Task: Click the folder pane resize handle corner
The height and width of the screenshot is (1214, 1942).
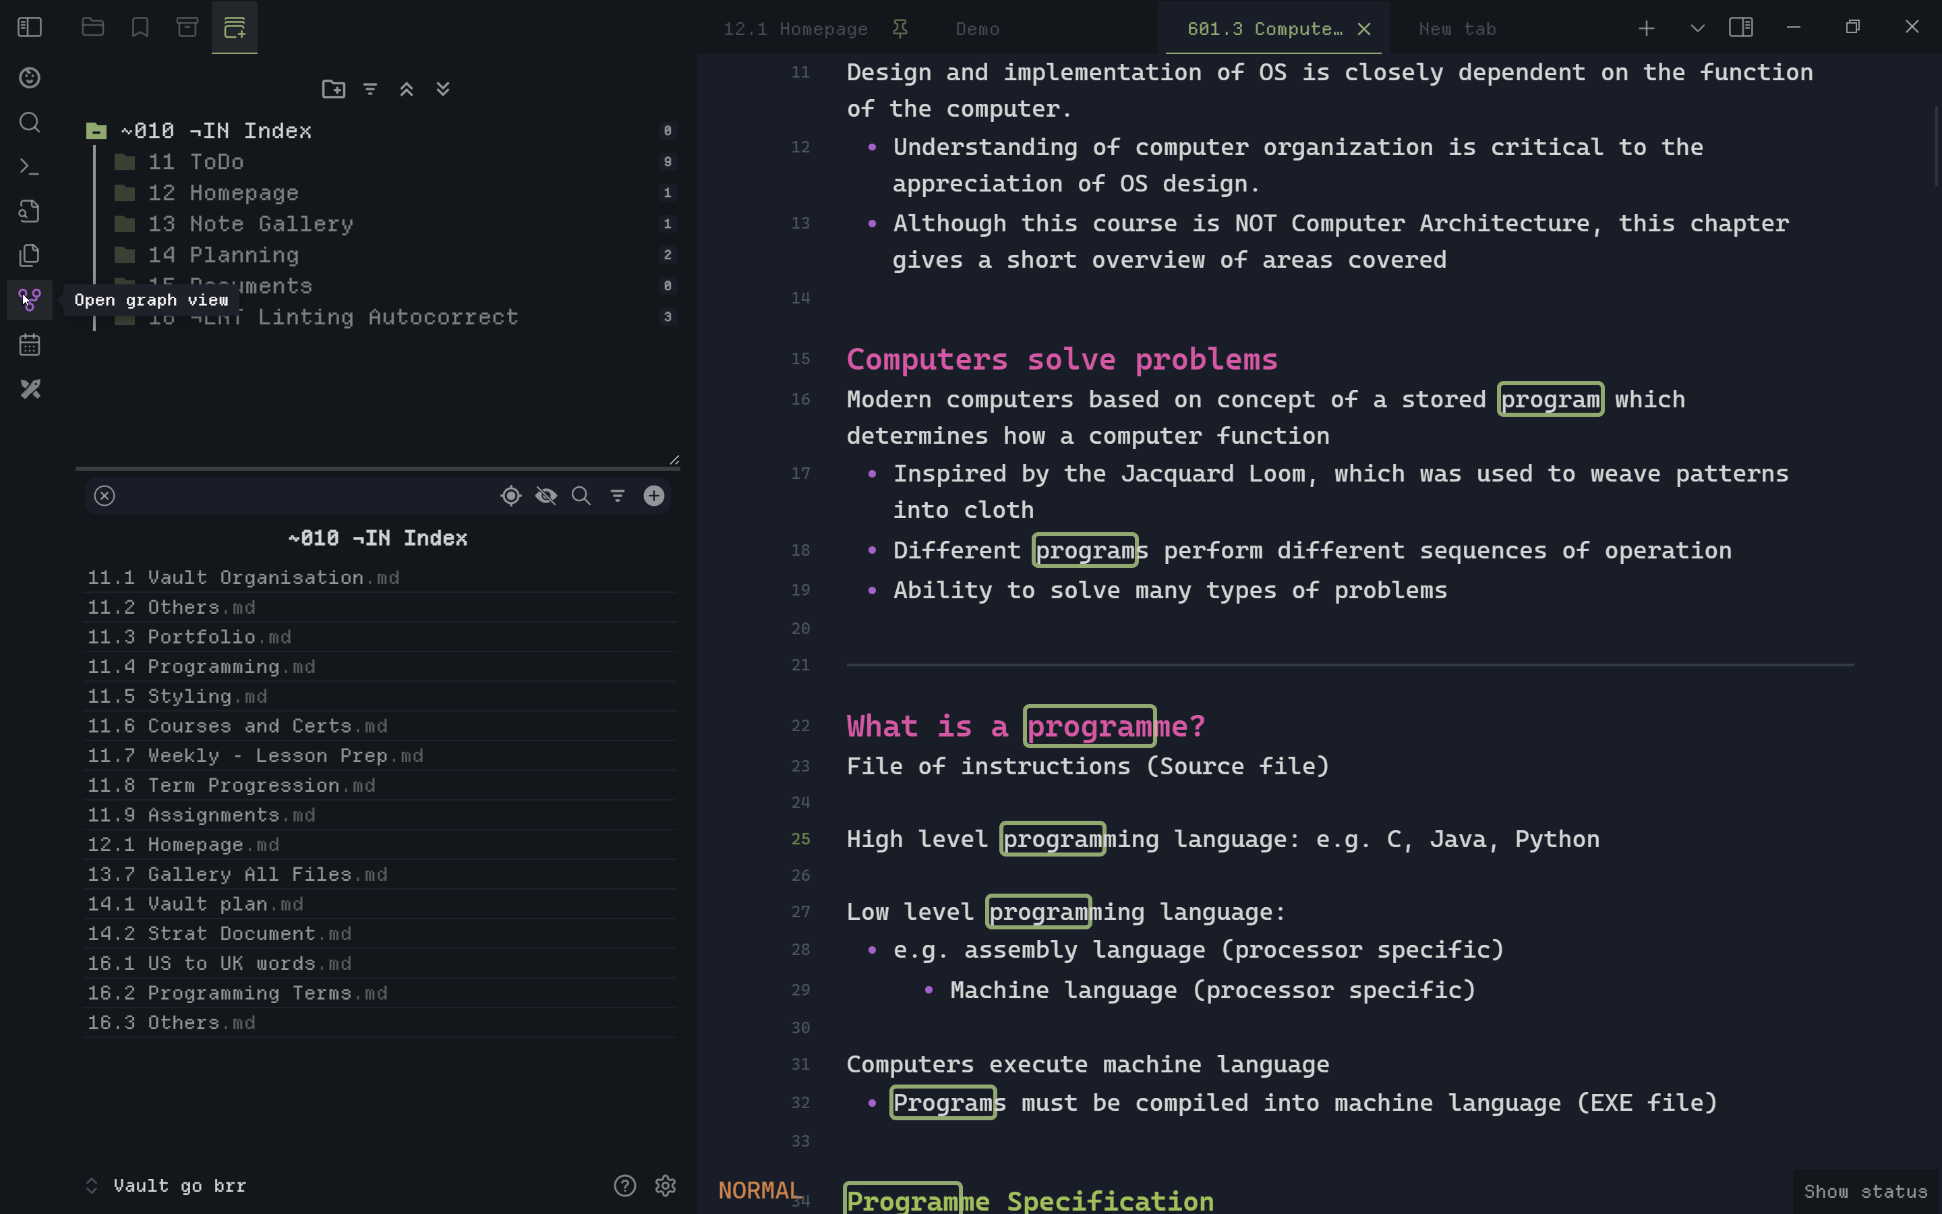Action: [674, 459]
